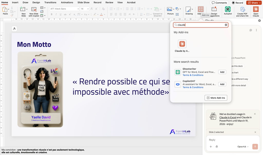Open the font color dropdown arrow

104,14
